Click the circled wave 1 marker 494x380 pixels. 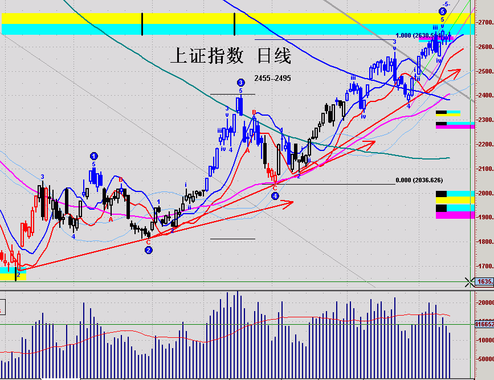pyautogui.click(x=94, y=156)
